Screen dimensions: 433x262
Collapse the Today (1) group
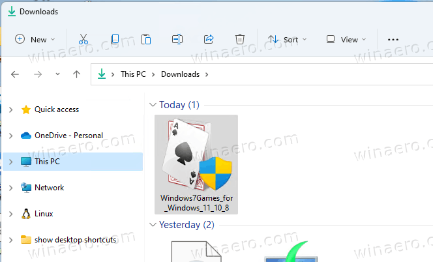pyautogui.click(x=153, y=105)
